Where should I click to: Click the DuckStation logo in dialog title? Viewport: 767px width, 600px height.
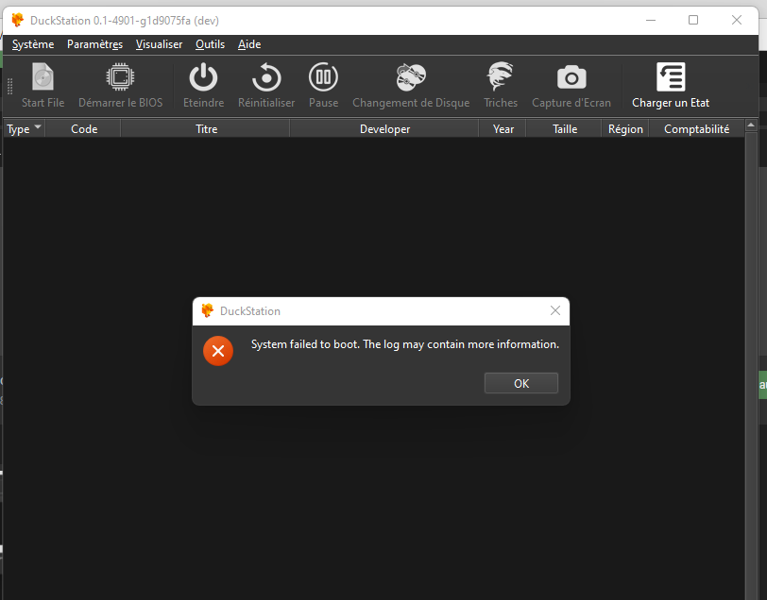(208, 310)
